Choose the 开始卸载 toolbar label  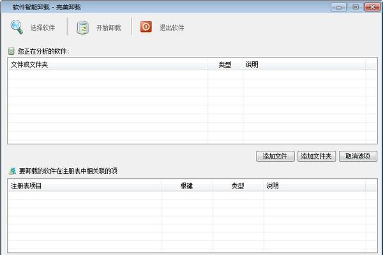tap(109, 27)
